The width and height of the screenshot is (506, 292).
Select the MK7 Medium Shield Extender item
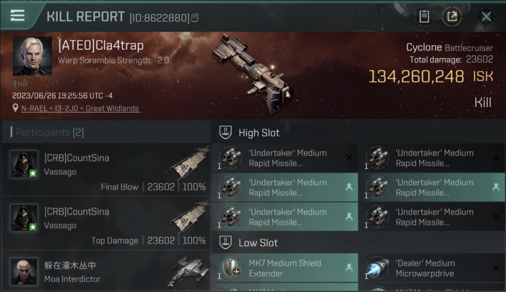[x=285, y=268]
